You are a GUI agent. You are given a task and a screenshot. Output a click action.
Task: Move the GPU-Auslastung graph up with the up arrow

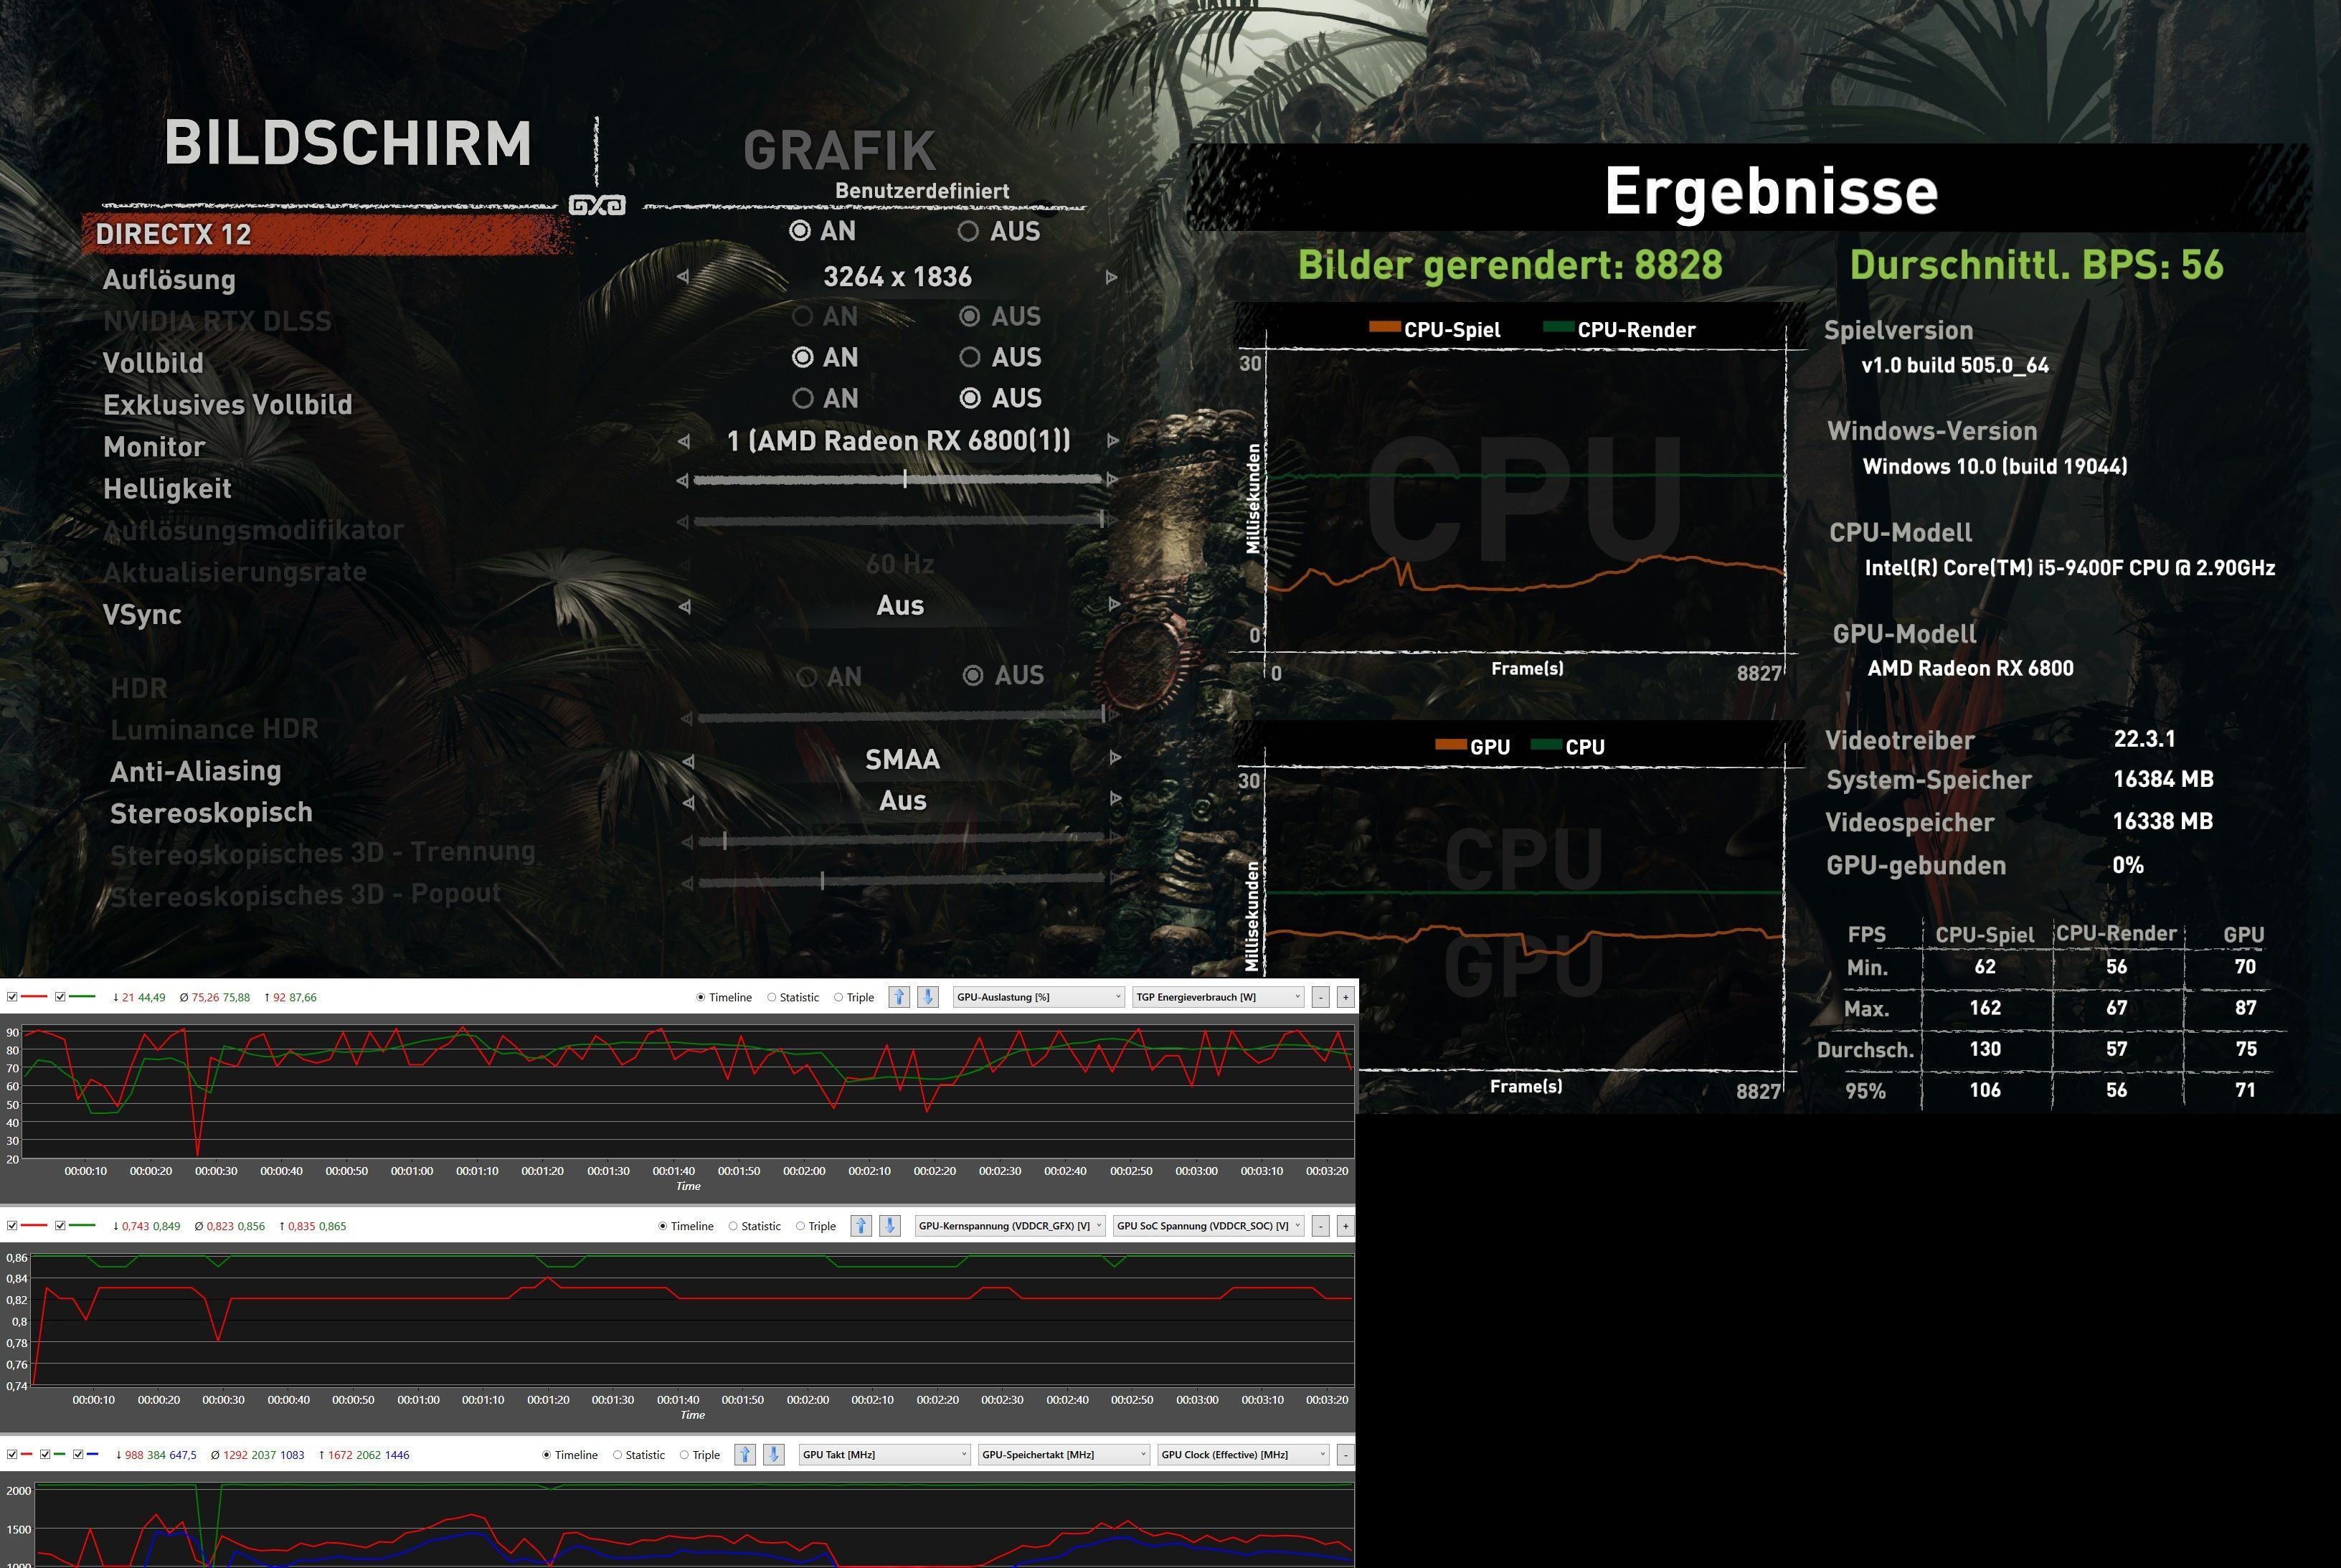pyautogui.click(x=899, y=997)
